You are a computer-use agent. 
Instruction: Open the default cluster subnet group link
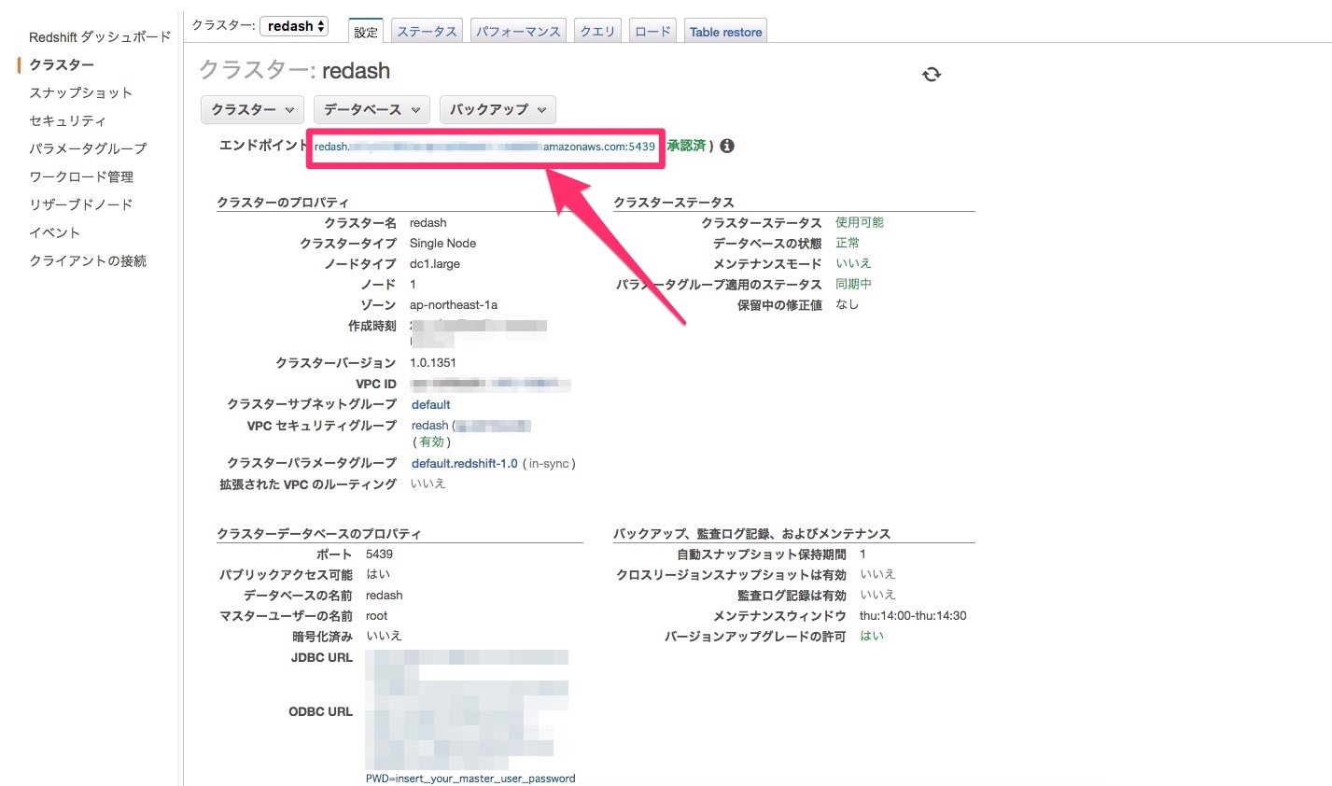click(x=430, y=404)
